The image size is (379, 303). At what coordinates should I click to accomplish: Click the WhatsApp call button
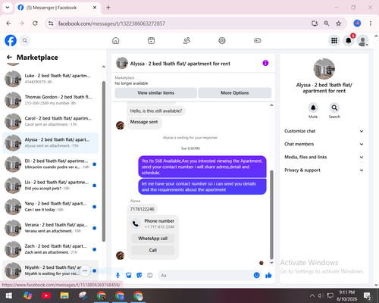[x=153, y=239]
